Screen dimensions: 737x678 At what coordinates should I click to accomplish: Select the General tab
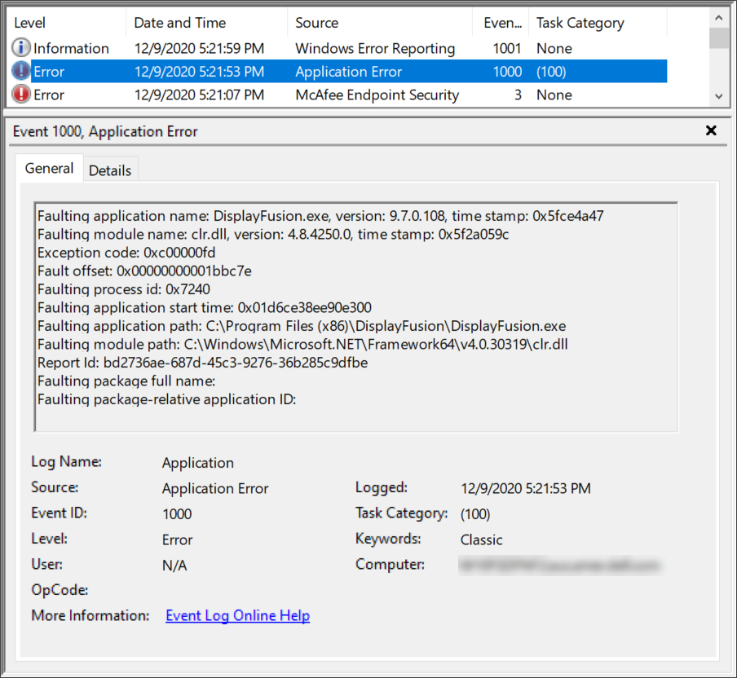tap(49, 169)
